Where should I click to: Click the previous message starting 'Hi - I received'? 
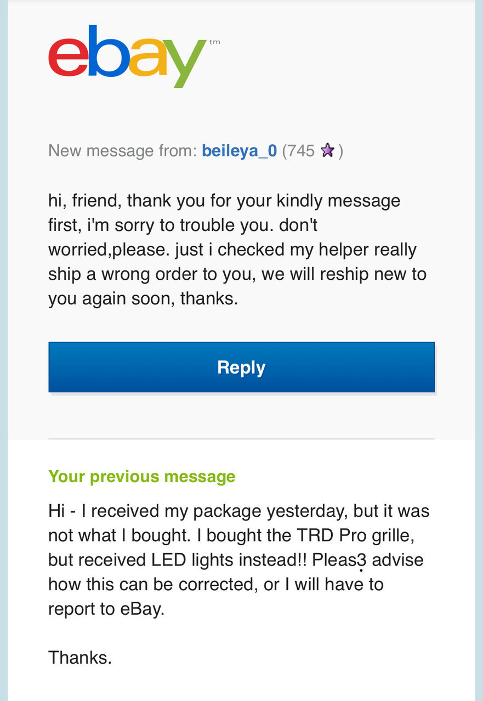click(239, 559)
